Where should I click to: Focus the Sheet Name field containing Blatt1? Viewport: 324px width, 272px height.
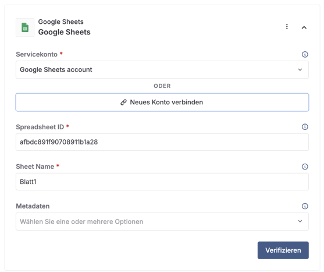point(162,182)
